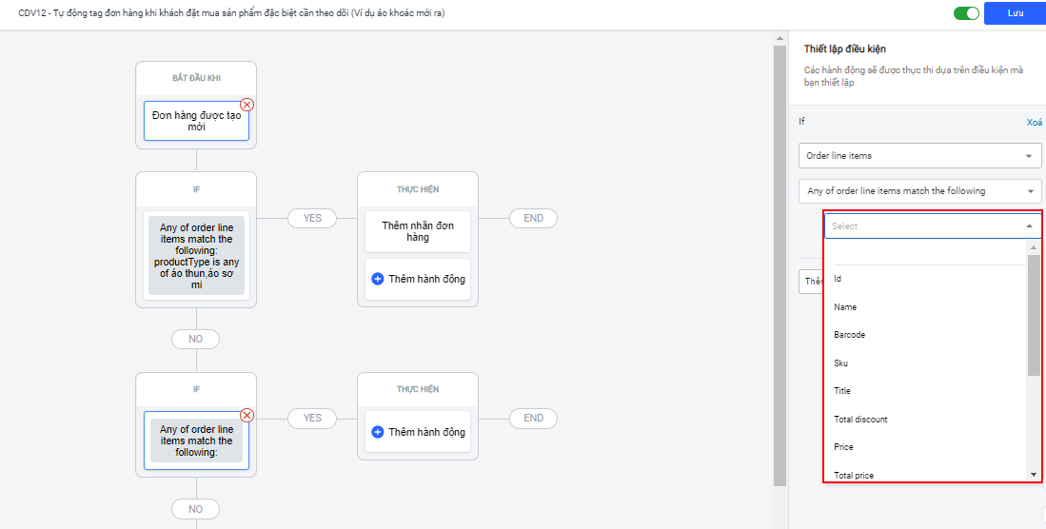Click plus icon in second THỰC HIỆN block
Viewport: 1046px width, 529px height.
(377, 432)
